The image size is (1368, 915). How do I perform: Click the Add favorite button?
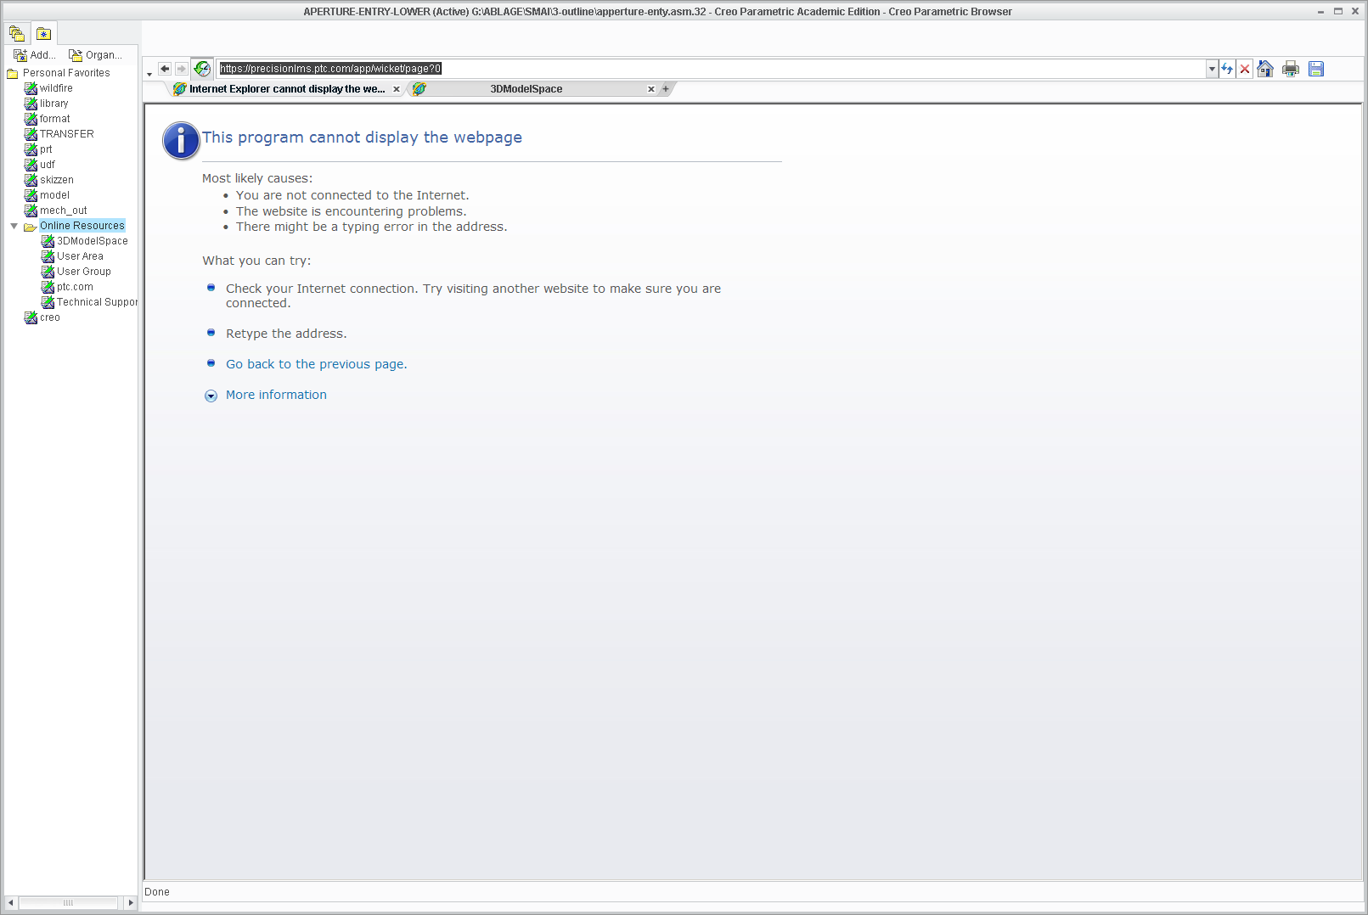coord(35,55)
